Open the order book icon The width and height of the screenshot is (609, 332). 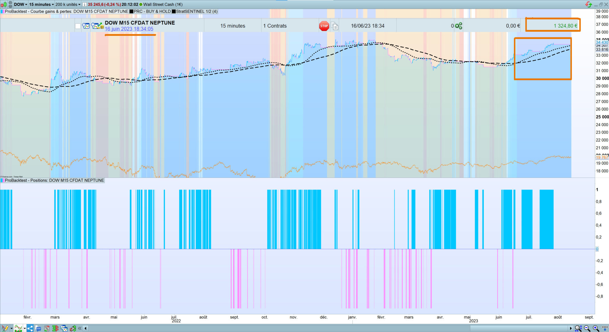[55, 328]
